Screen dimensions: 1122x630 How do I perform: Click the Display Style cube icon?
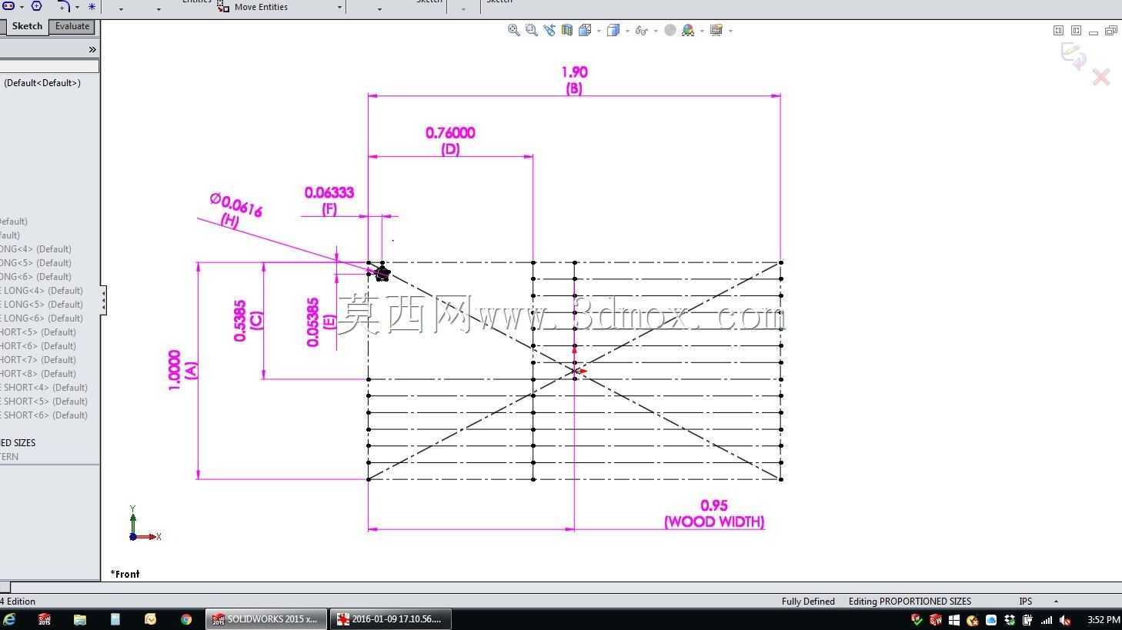tap(613, 30)
